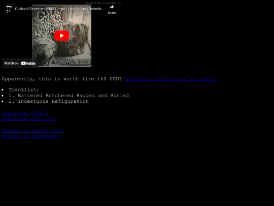This screenshot has height=206, width=274.
Task: Download the FLAC version
Action: click(25, 113)
